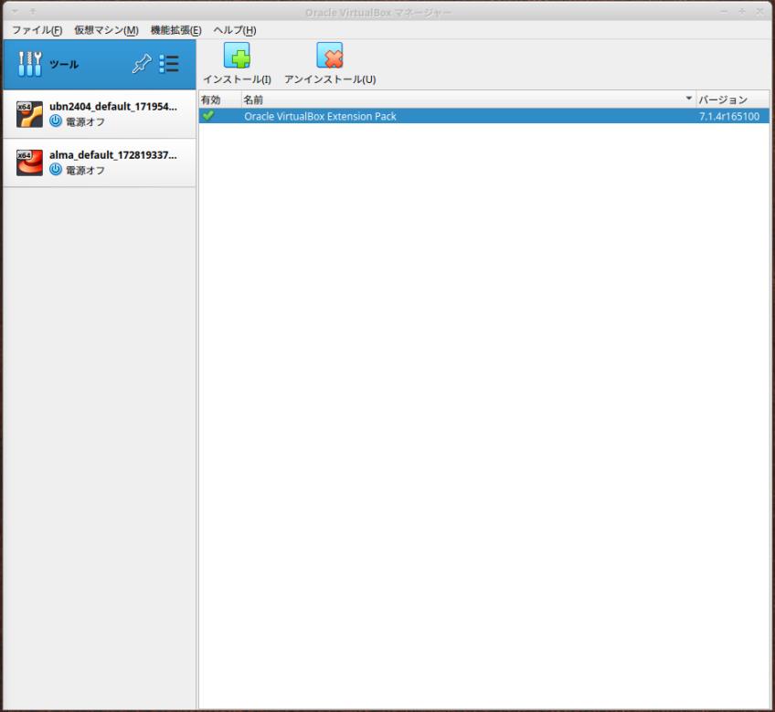
Task: Click the 有効 column header
Action: point(220,99)
